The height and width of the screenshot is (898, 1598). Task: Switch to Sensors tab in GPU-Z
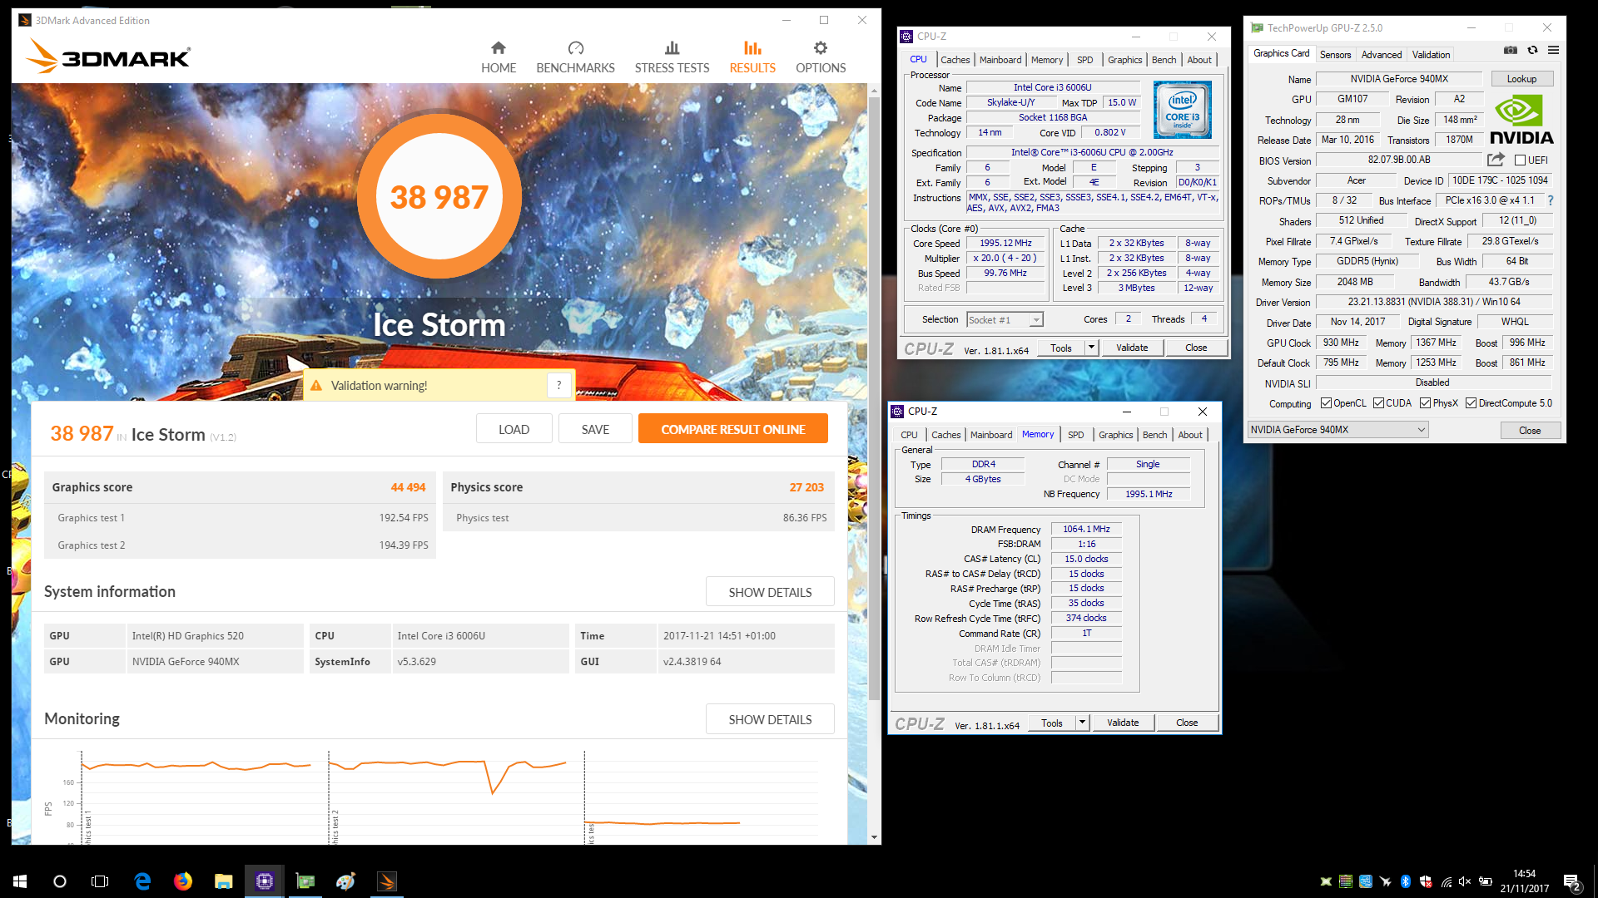tap(1335, 55)
